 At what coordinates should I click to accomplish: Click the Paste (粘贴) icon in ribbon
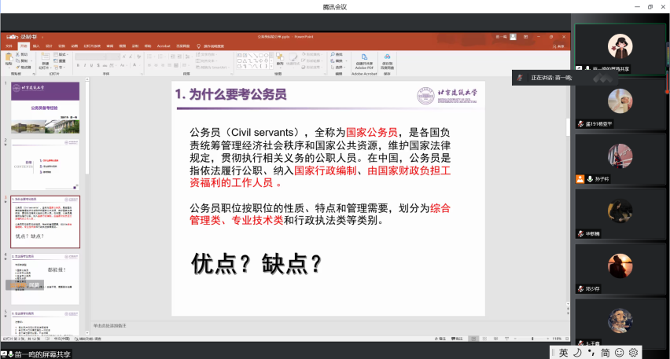coord(7,58)
